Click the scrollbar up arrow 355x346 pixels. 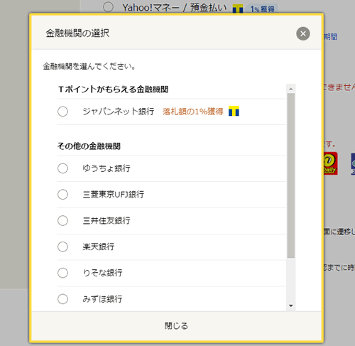(291, 89)
